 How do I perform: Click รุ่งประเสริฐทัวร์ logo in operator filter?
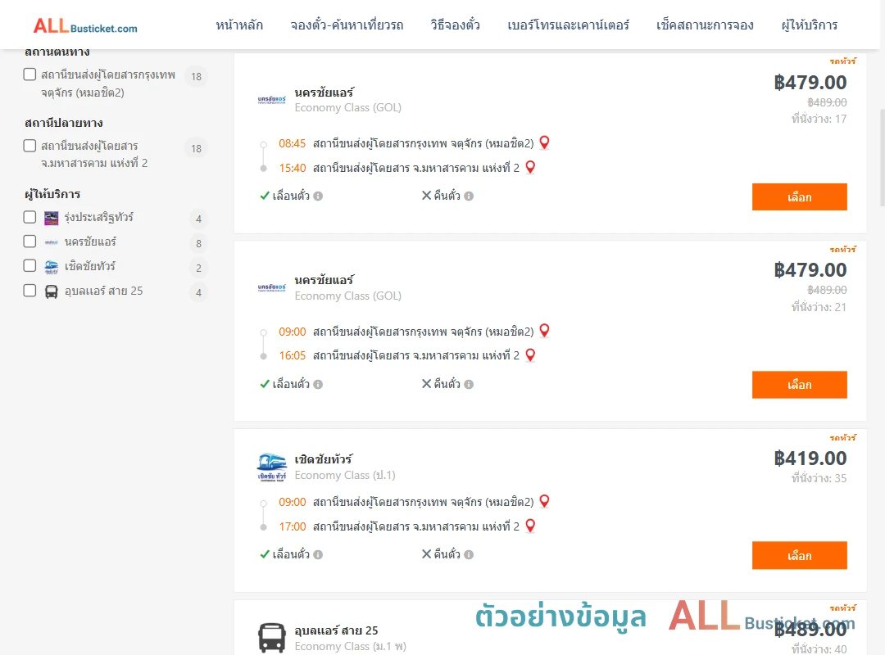[x=52, y=218]
